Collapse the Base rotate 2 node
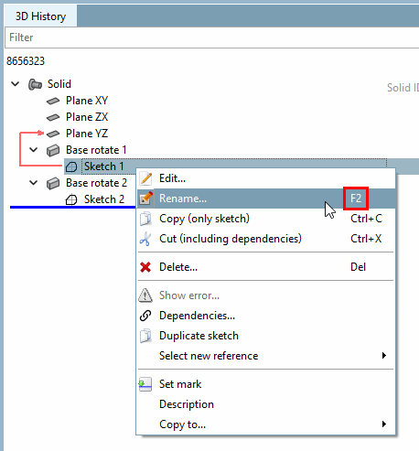 pos(34,183)
